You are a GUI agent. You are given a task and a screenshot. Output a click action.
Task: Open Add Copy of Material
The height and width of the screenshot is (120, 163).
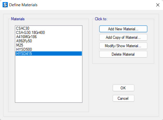coord(123,37)
